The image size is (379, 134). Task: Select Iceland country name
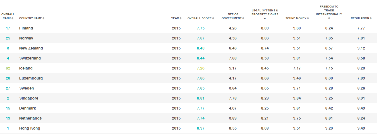pos(26,68)
